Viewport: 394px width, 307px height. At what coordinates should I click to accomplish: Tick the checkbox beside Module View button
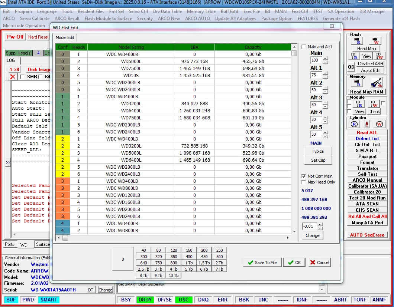(349, 112)
